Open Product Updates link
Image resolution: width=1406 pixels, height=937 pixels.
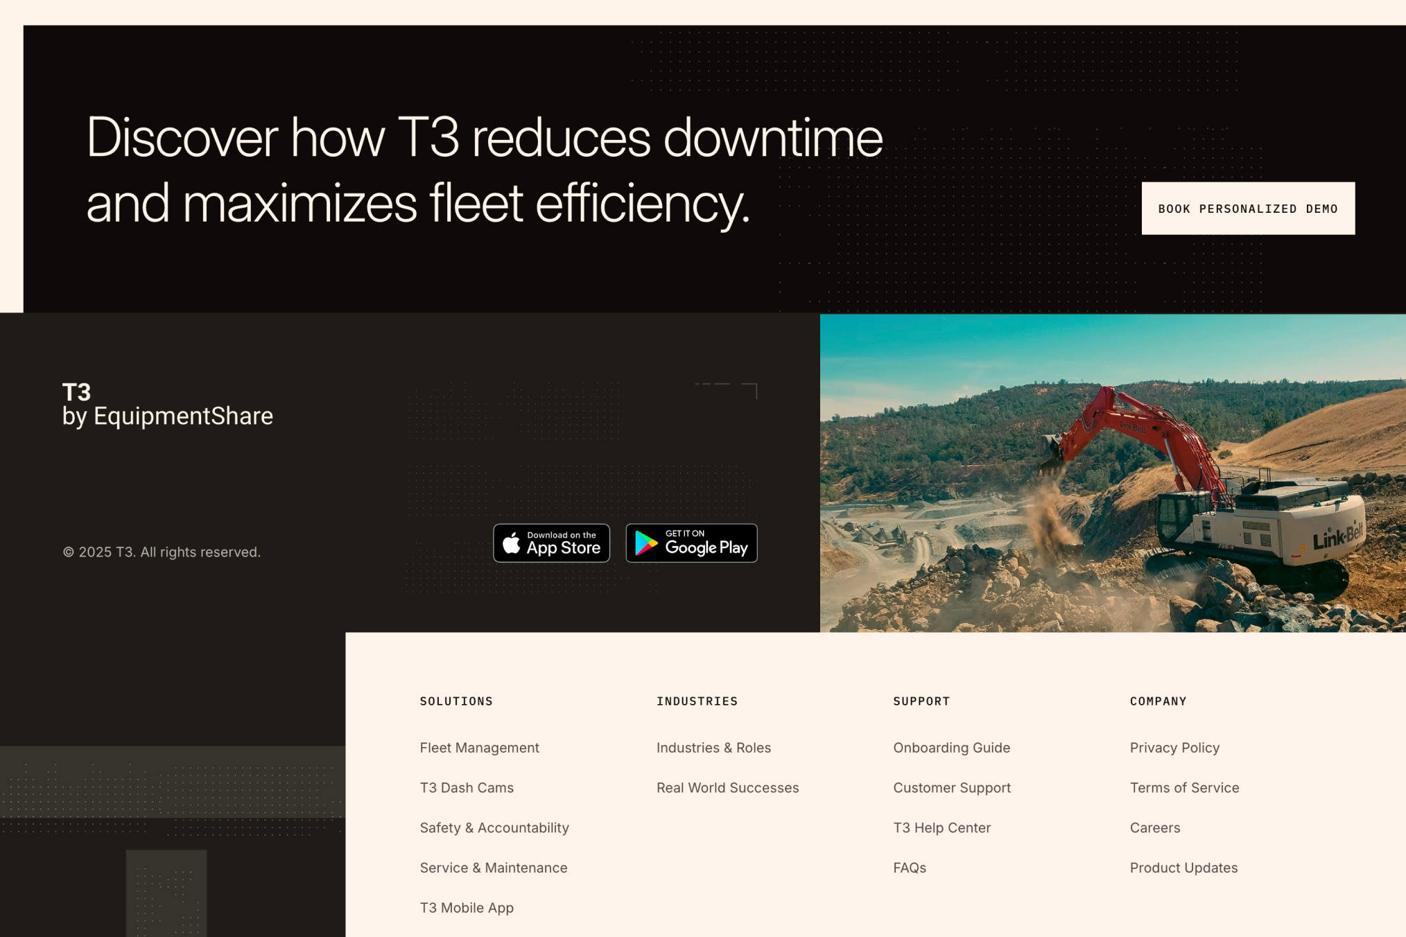[x=1183, y=868]
